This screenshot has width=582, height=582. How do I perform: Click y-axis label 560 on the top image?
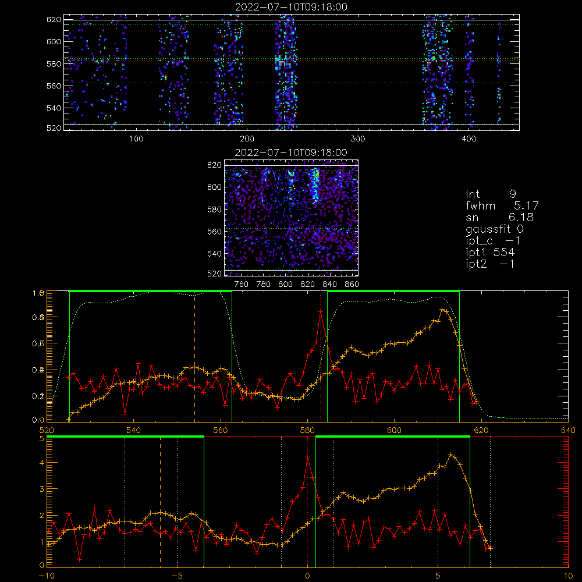pos(54,86)
